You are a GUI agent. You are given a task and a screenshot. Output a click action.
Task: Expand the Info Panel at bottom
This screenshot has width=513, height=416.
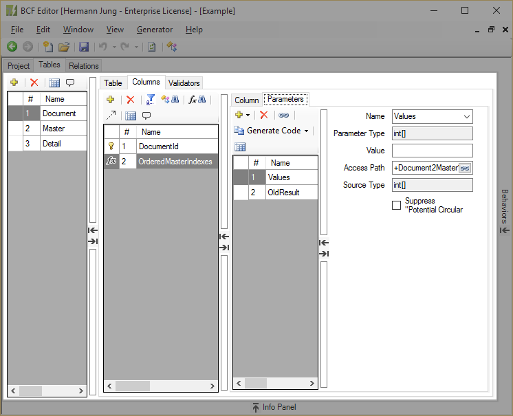[x=274, y=407]
